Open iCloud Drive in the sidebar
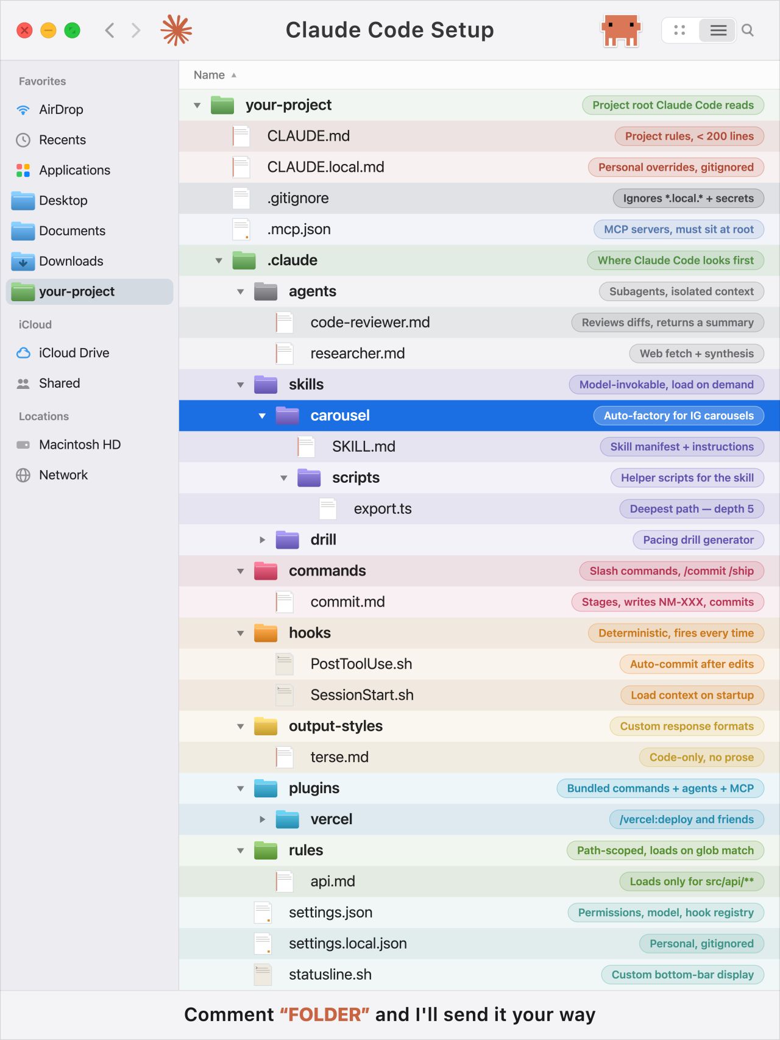 (89, 353)
